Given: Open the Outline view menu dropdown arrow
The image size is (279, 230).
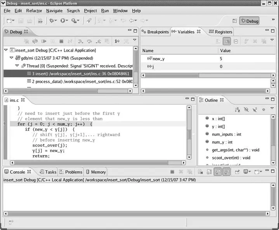Looking at the screenshot, I should click(x=272, y=109).
